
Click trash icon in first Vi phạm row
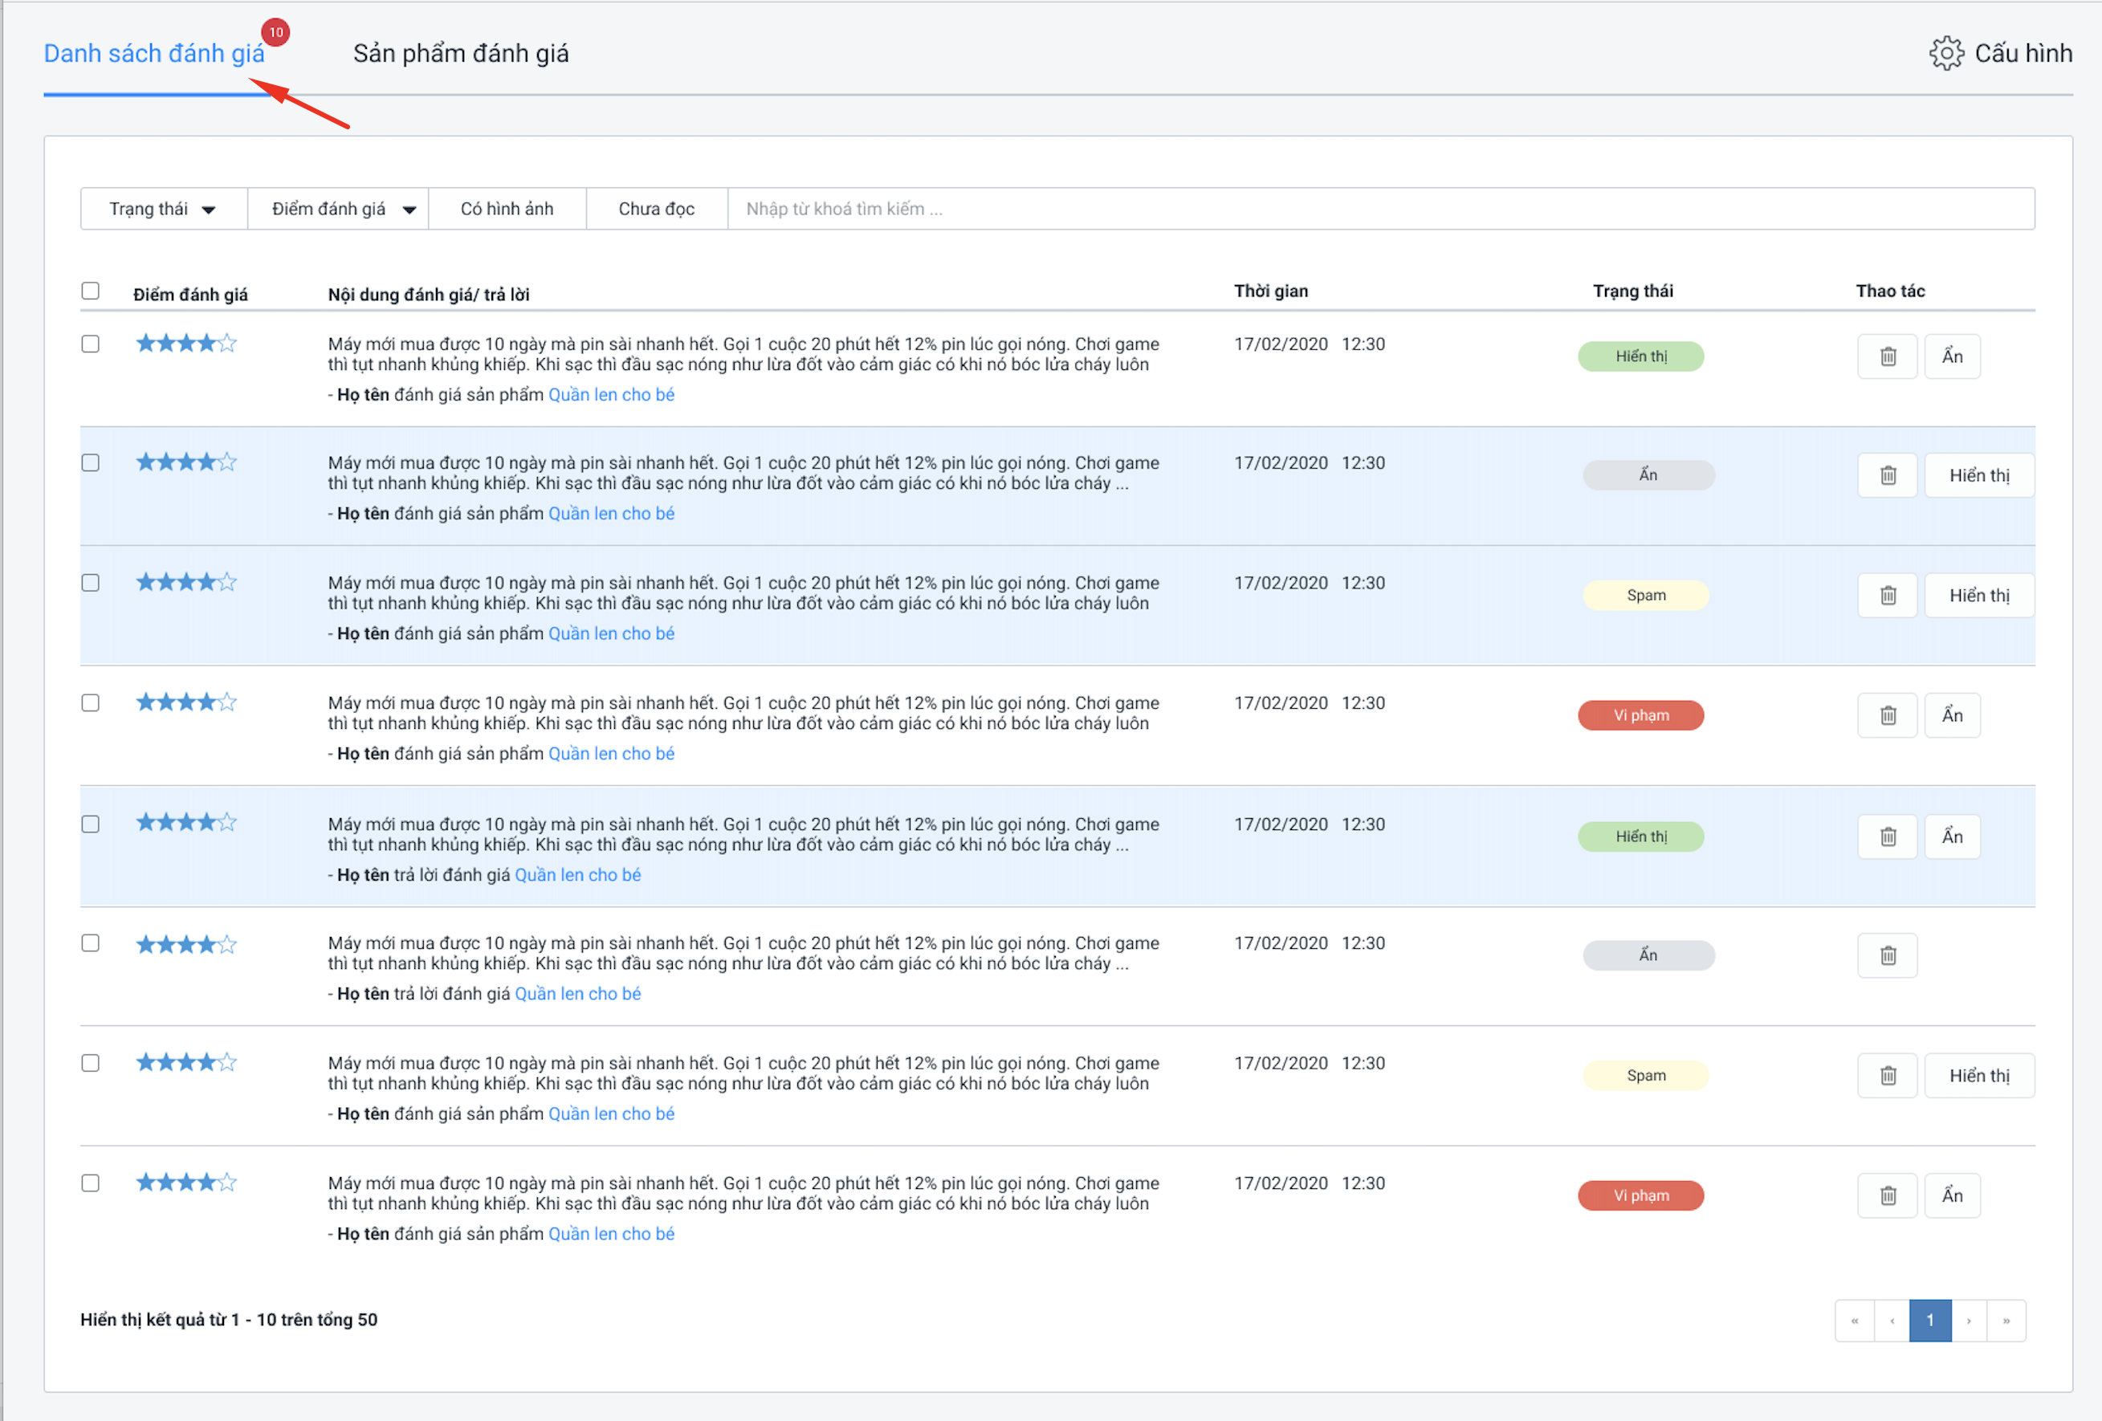coord(1887,715)
